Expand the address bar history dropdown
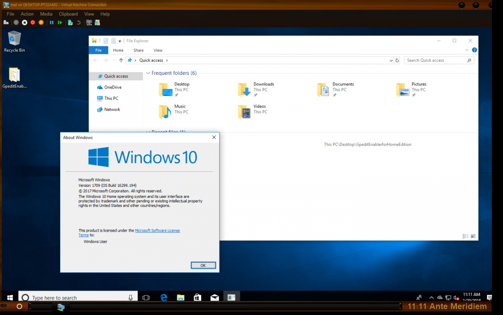Screen dimensions: 503x315 click(391, 60)
